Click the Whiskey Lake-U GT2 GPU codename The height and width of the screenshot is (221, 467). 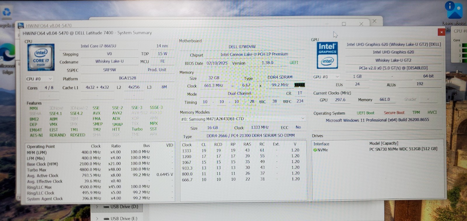point(393,60)
